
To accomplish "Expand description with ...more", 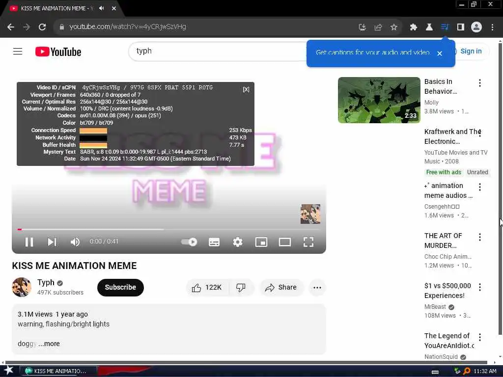I will pos(49,344).
